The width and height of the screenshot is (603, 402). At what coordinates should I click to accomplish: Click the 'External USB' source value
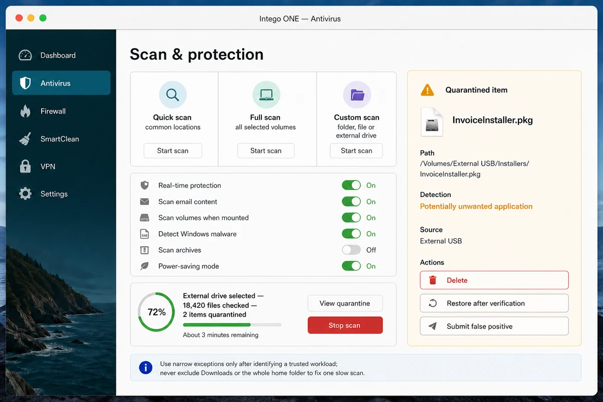[x=441, y=241]
